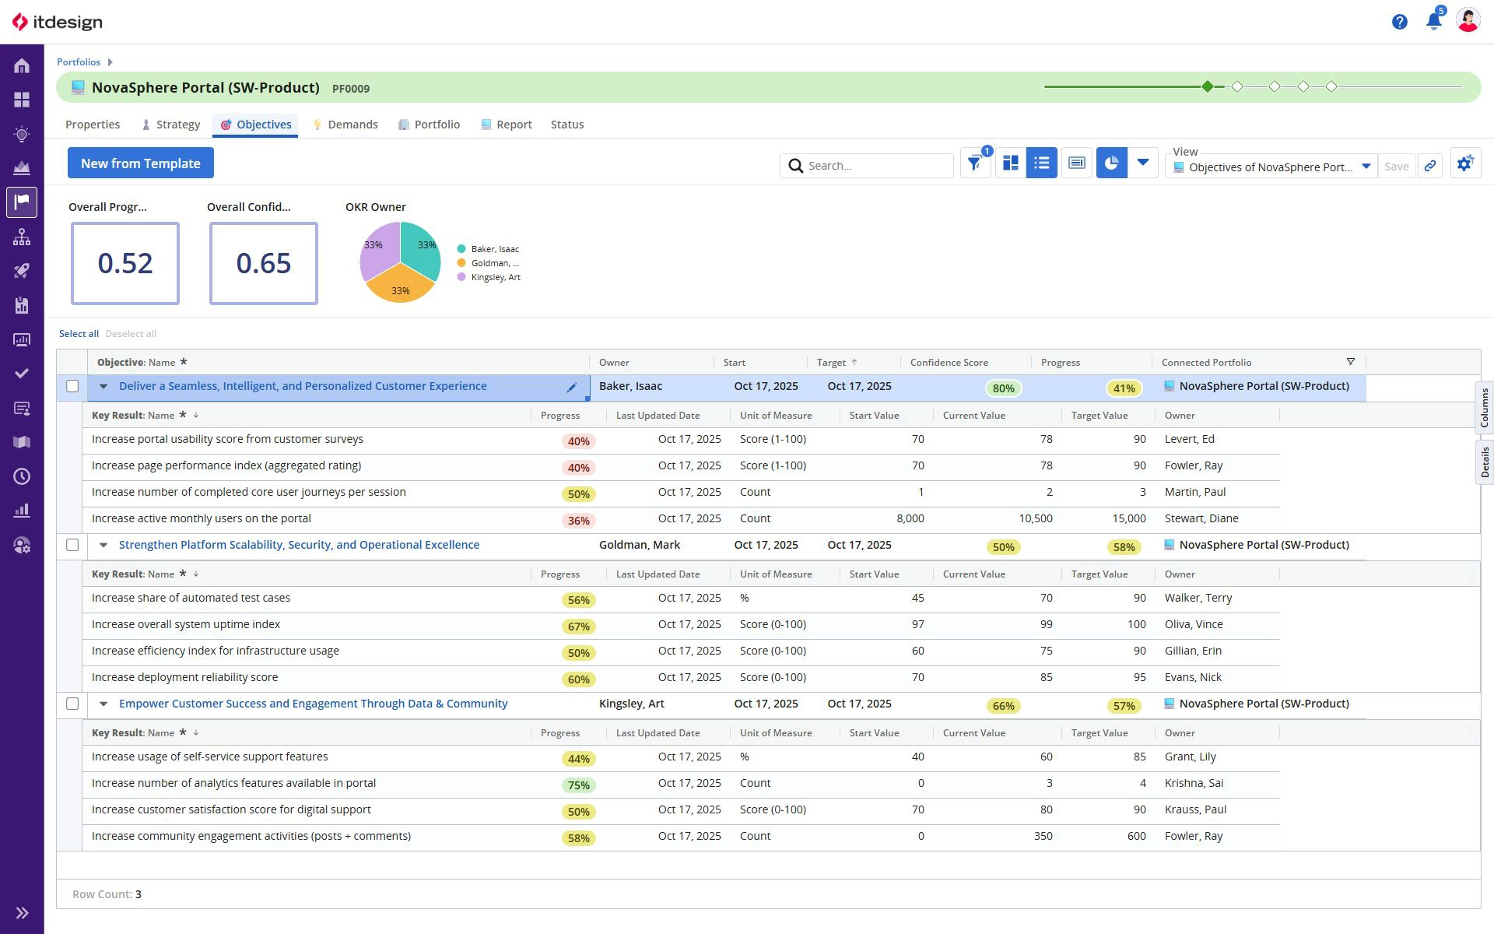Click the Kingsley, Art purple legend swatch
The height and width of the screenshot is (934, 1494).
click(461, 277)
